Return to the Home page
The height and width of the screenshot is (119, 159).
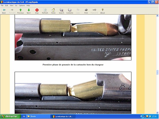(x=53, y=11)
